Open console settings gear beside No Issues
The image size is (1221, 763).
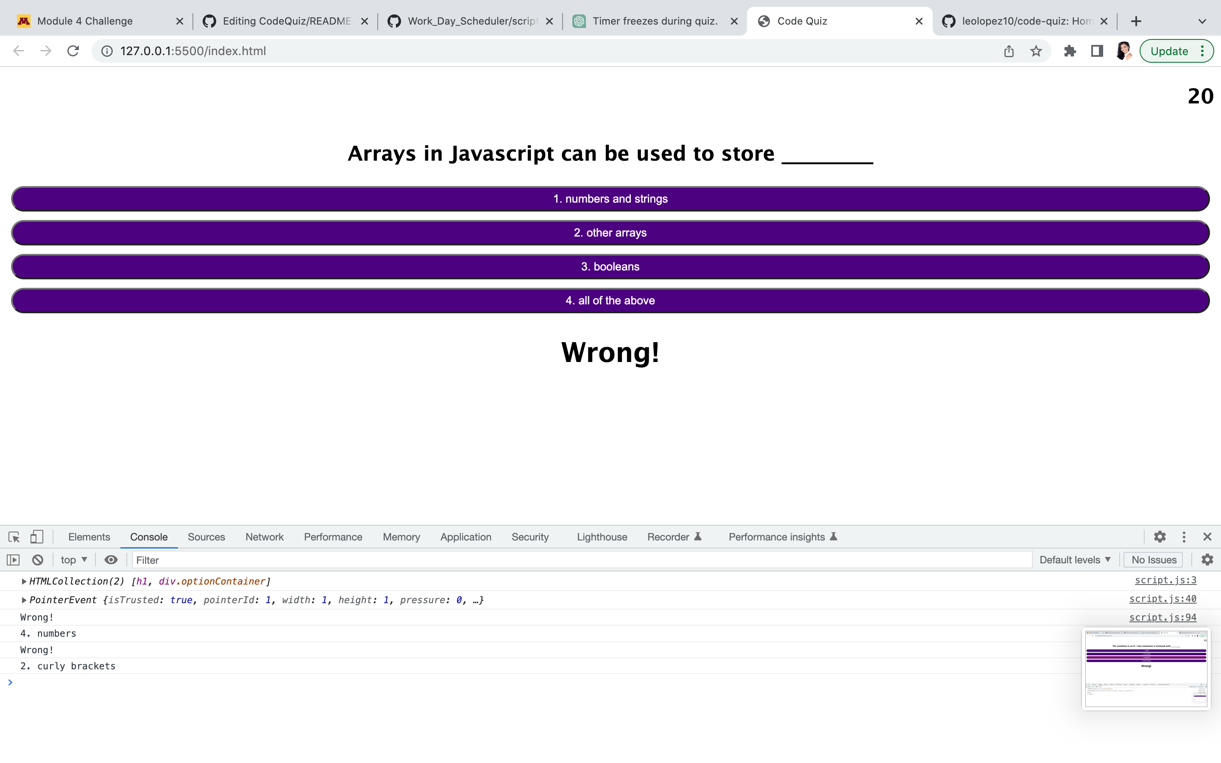tap(1207, 560)
